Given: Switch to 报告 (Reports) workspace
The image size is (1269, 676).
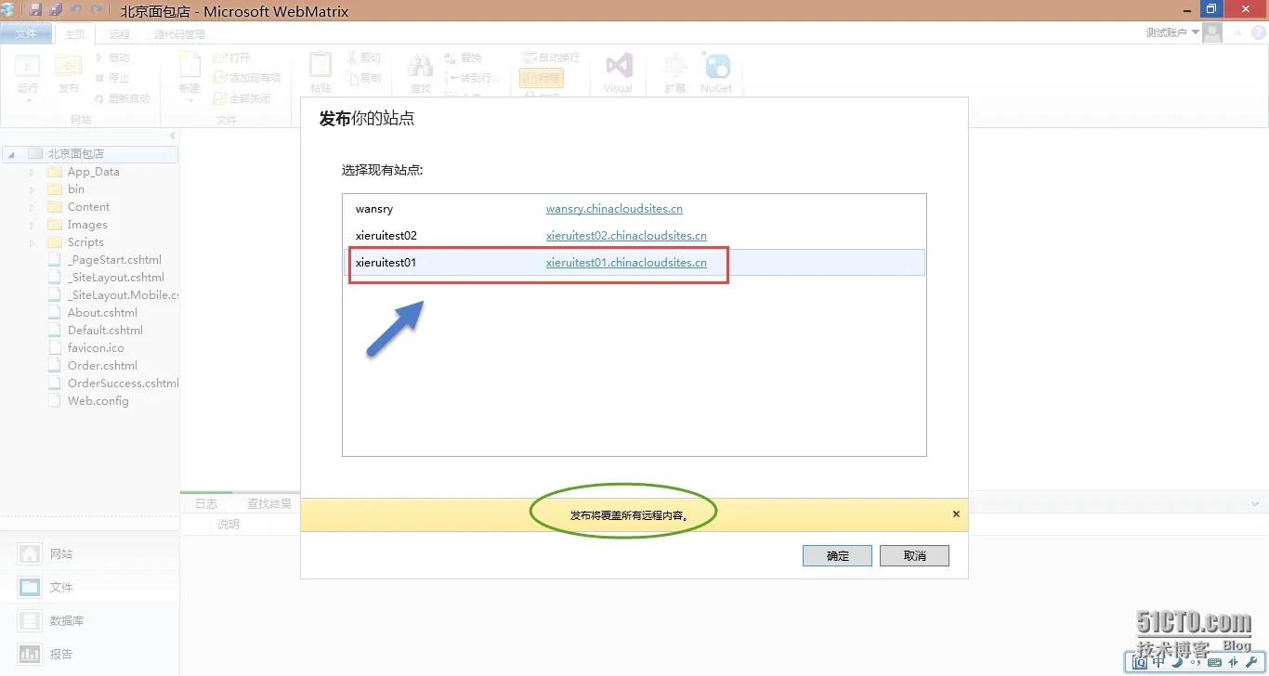Looking at the screenshot, I should [89, 654].
